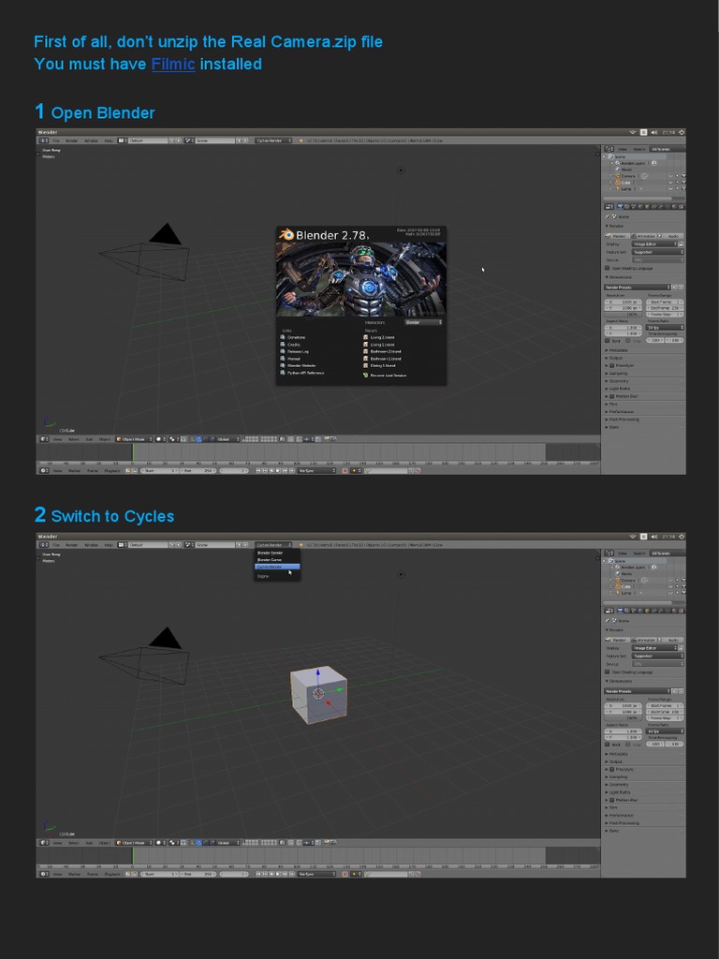Click network indicator icon, step 2 top bar
The image size is (719, 959).
633,537
